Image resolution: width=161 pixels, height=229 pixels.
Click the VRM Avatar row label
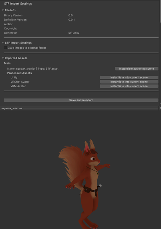(18, 86)
